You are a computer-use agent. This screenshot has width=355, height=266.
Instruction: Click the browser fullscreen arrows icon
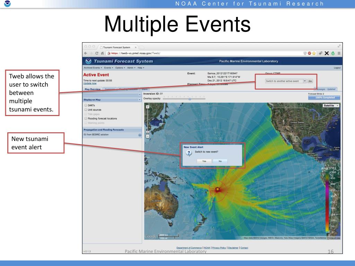point(339,46)
